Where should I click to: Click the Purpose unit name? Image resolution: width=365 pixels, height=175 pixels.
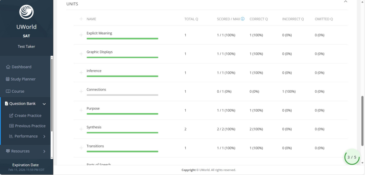tap(93, 108)
